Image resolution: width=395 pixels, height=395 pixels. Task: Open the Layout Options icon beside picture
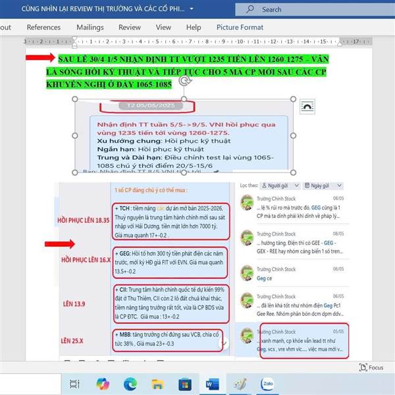pos(307,107)
